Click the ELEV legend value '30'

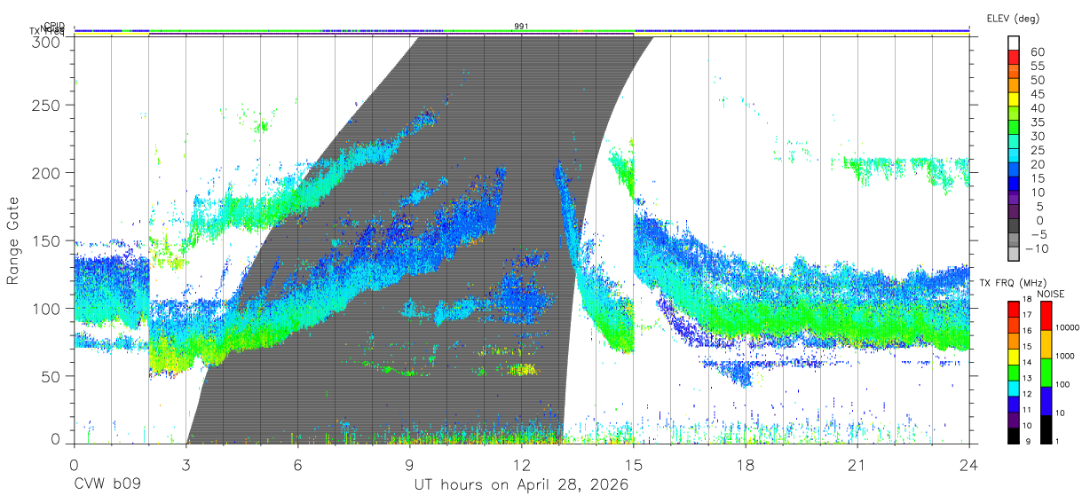[1037, 137]
